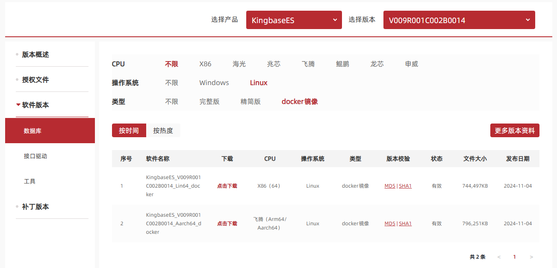Click 点击下载 for Aarch64_docker package
This screenshot has width=557, height=268.
click(227, 224)
